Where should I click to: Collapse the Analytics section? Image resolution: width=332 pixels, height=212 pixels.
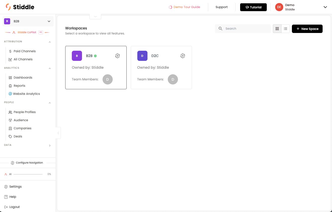click(x=50, y=68)
